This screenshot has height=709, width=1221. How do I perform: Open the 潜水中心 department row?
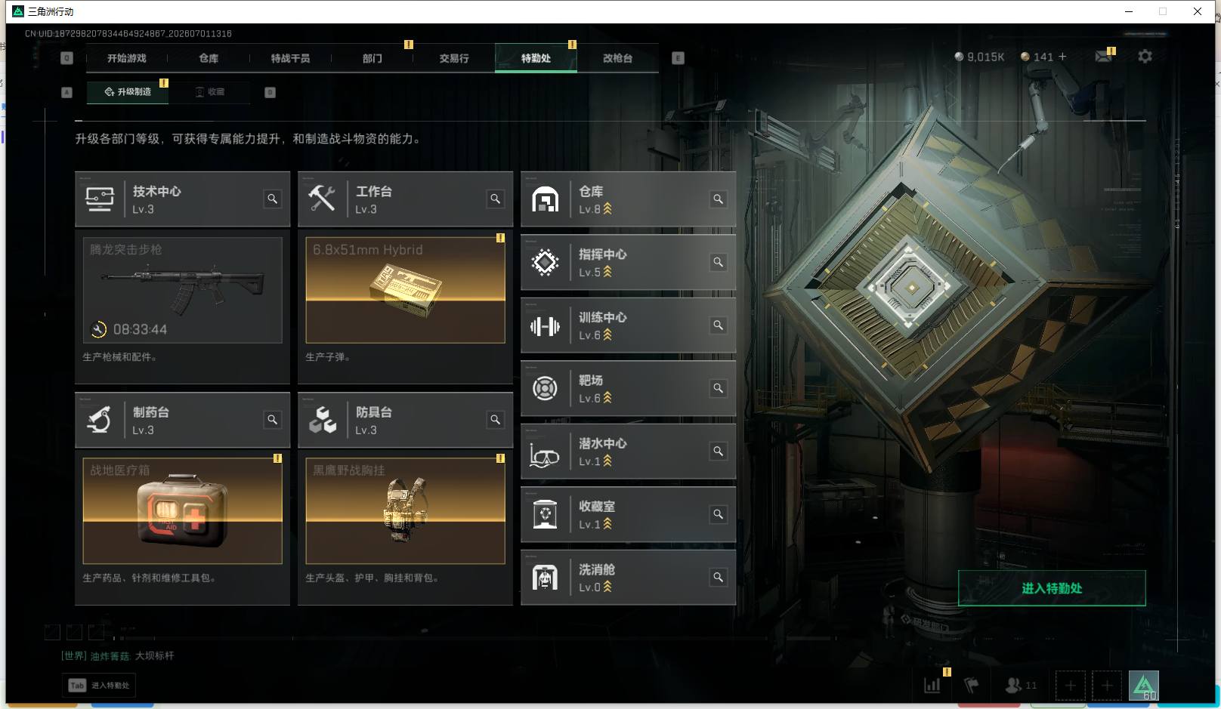pos(628,452)
